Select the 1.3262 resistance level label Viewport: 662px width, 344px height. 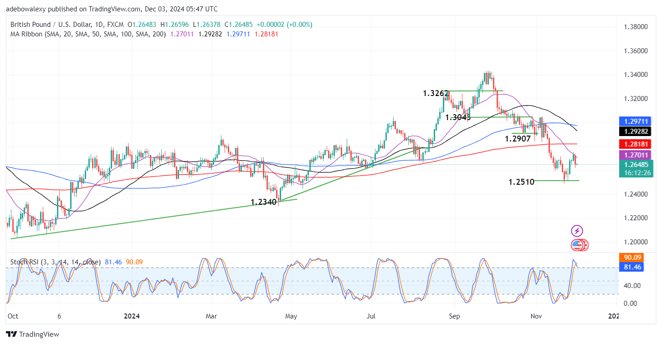tap(436, 93)
